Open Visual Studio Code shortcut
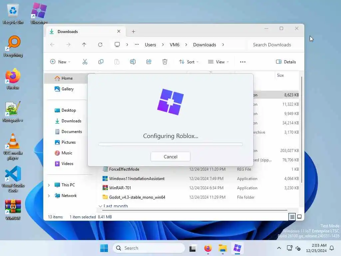341x256 pixels. [13, 179]
